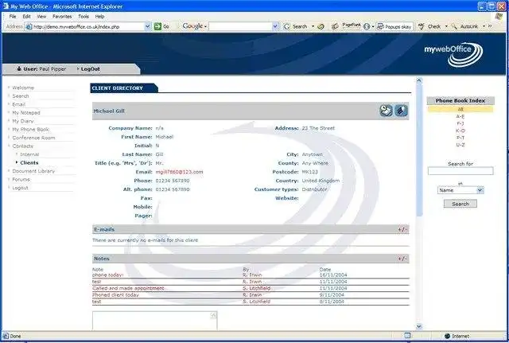This screenshot has height=343, width=509.
Task: Click the phone/contact icon in Michael Gill header
Action: click(386, 111)
